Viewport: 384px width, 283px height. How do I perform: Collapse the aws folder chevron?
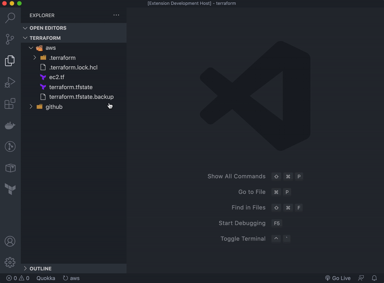click(x=31, y=48)
